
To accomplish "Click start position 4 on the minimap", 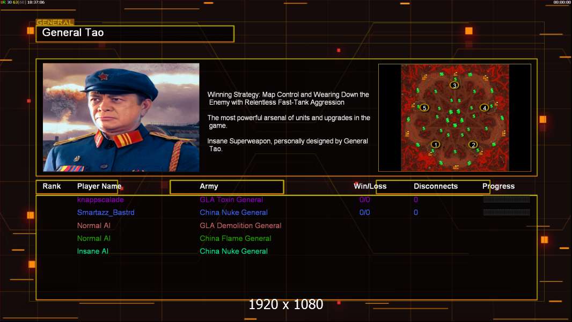I will point(485,107).
